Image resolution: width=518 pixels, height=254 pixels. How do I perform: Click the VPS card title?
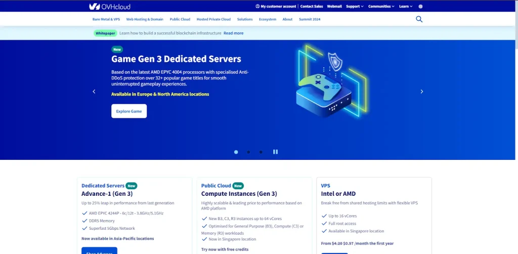325,186
